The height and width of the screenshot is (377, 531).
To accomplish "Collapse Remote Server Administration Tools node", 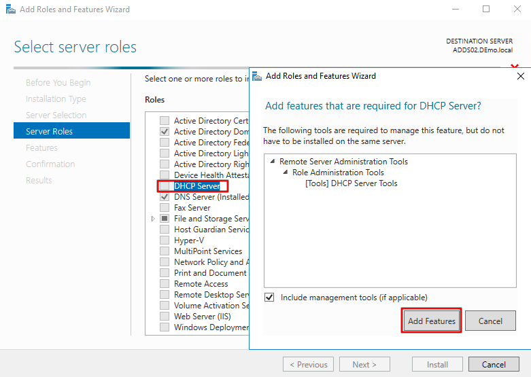I will (x=272, y=162).
